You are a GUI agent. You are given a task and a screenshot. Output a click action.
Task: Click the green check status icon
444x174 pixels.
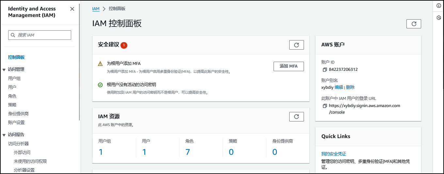(x=100, y=85)
